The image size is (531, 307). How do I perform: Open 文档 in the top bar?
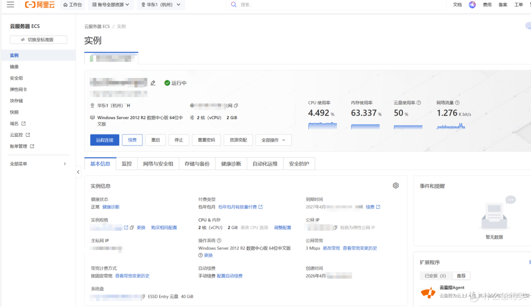(x=457, y=5)
